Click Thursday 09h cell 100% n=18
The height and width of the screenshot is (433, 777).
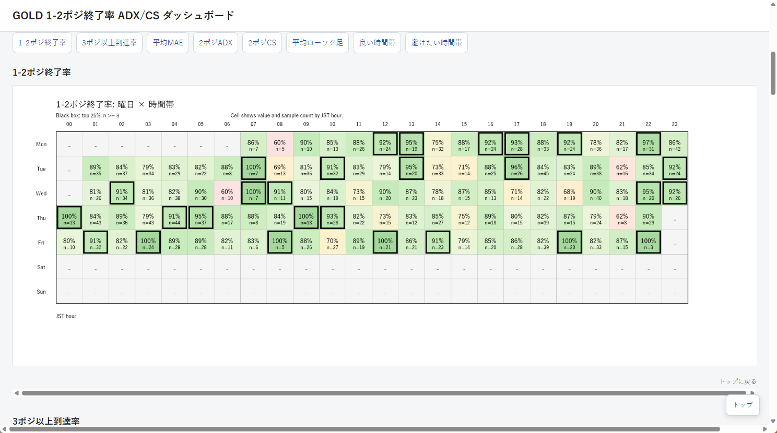point(306,218)
